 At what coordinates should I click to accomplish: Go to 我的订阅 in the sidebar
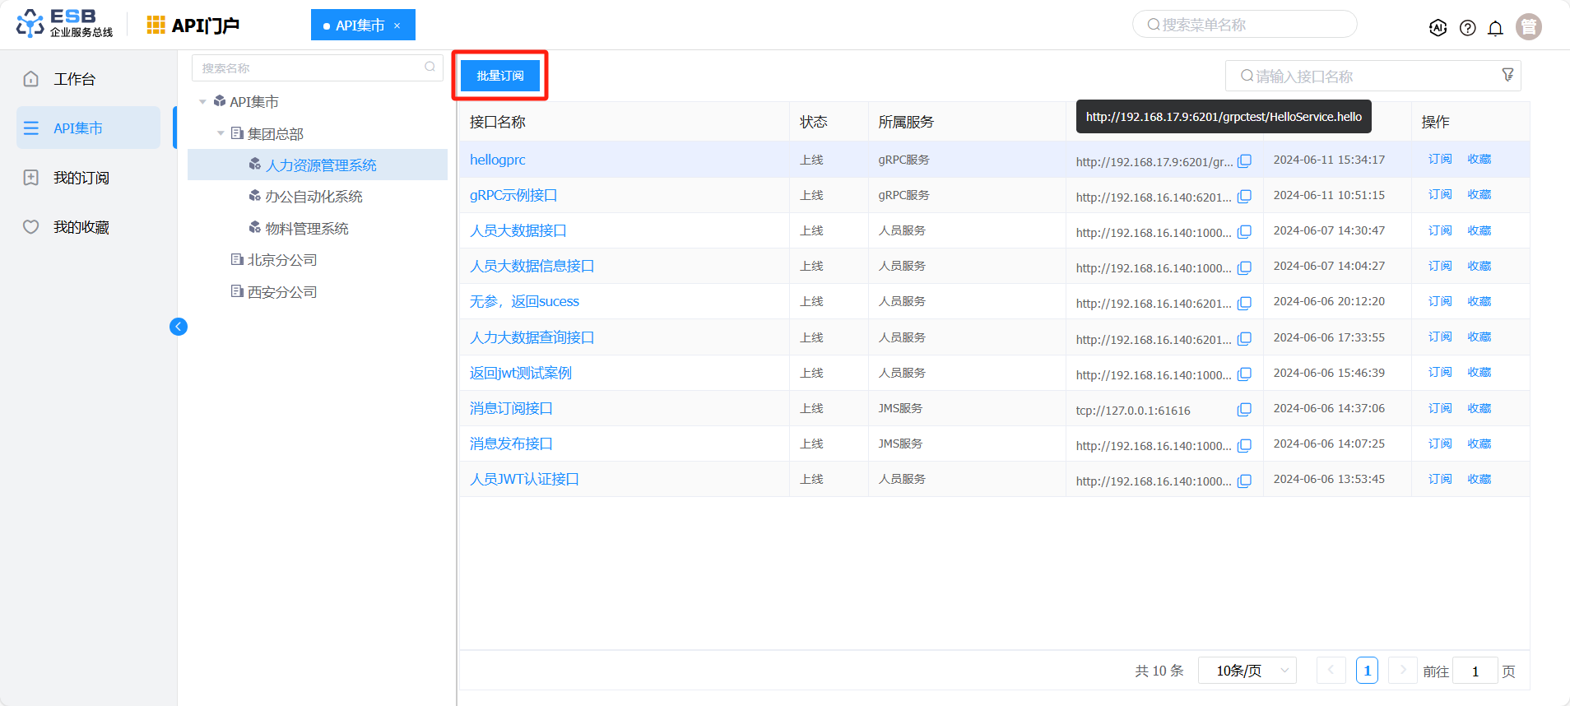pos(81,178)
